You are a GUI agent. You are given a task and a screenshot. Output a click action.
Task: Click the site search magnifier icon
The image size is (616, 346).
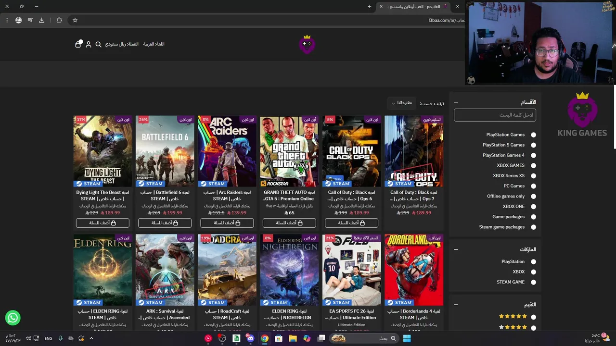[98, 44]
